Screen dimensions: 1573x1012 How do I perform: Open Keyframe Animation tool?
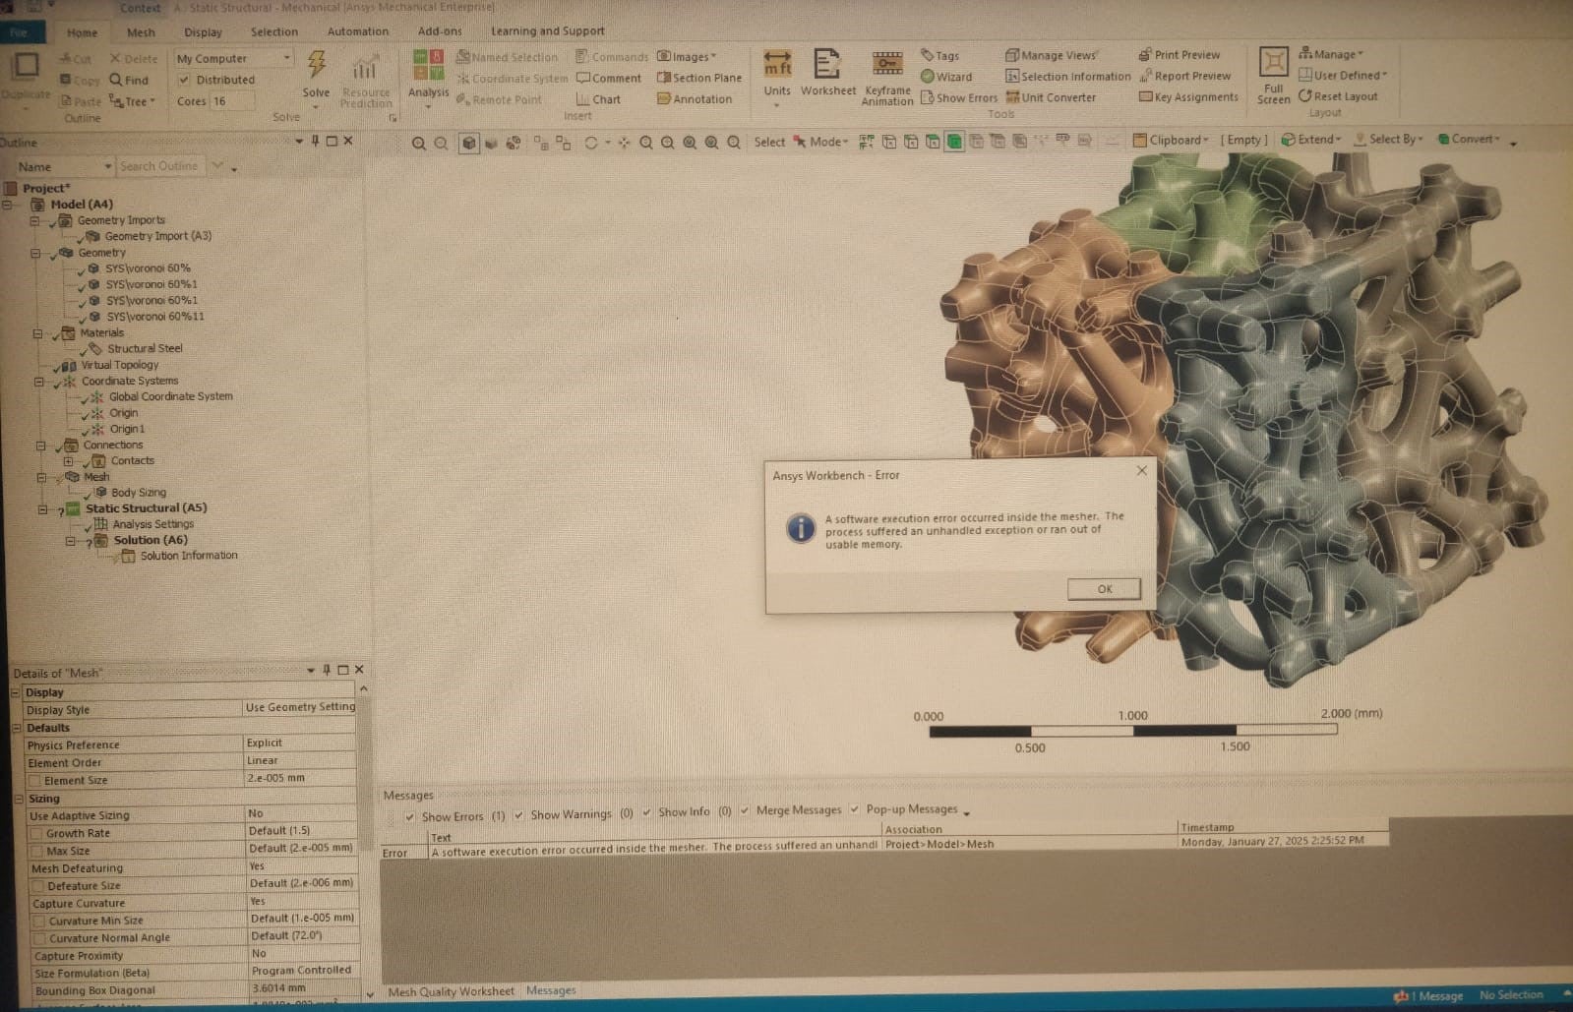[x=887, y=65]
